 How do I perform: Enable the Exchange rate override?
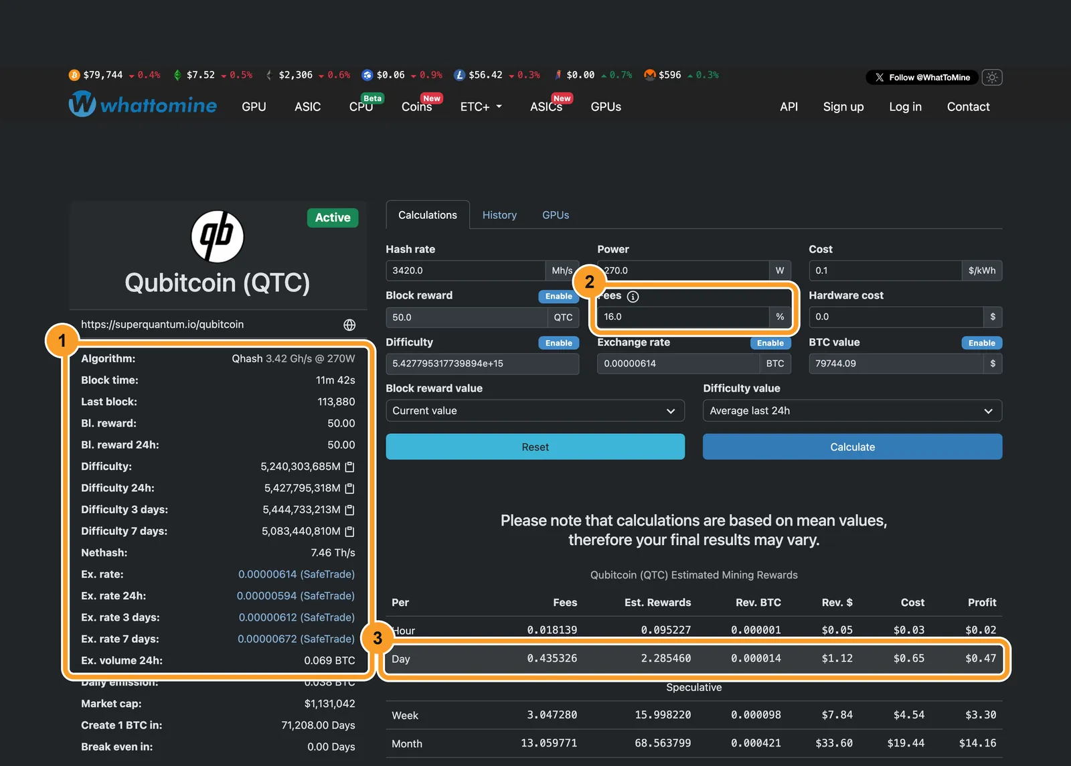[x=770, y=343]
